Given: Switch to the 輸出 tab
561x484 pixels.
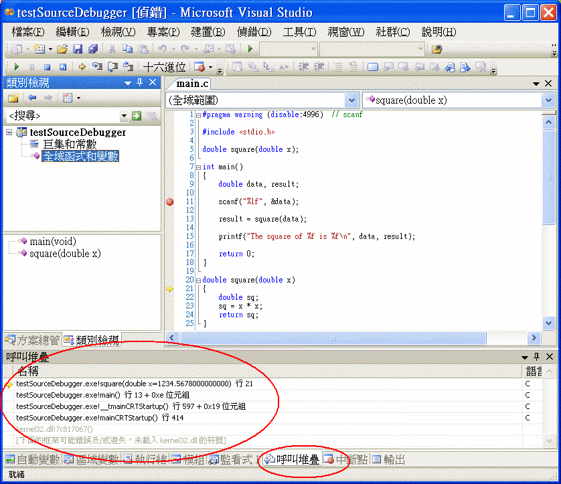Looking at the screenshot, I should pyautogui.click(x=388, y=459).
